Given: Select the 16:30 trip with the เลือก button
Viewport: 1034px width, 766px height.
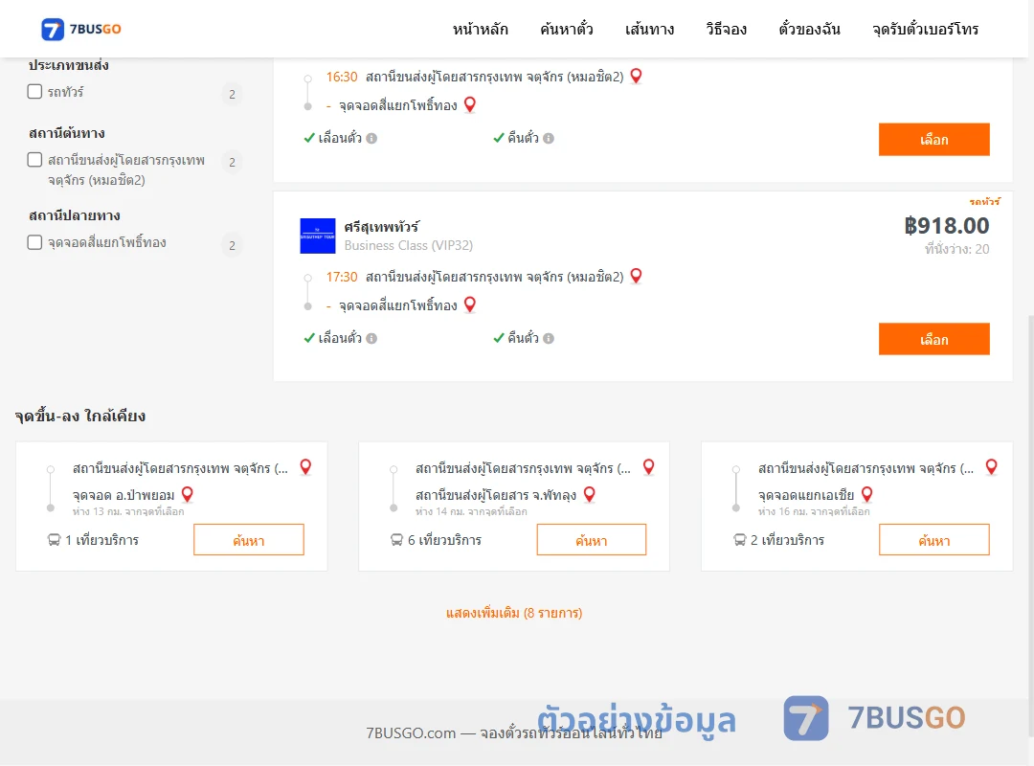Looking at the screenshot, I should pyautogui.click(x=933, y=139).
